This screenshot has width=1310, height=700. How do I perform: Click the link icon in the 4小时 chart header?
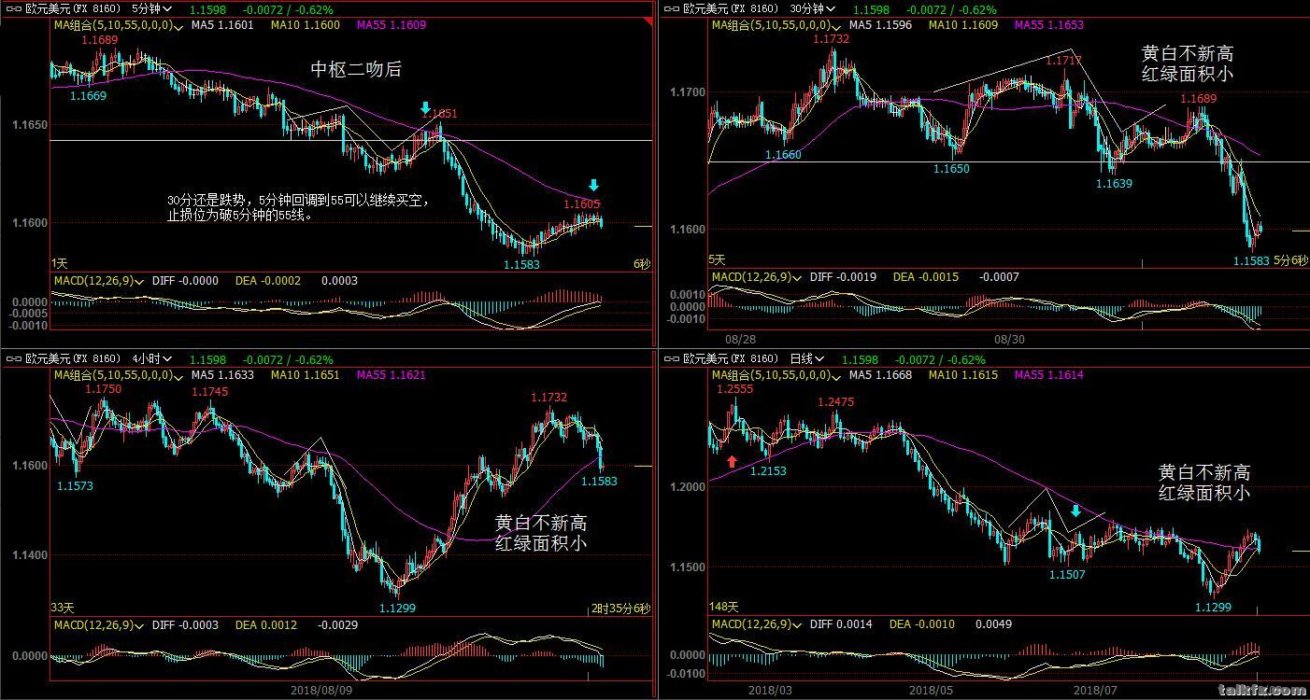[x=14, y=358]
